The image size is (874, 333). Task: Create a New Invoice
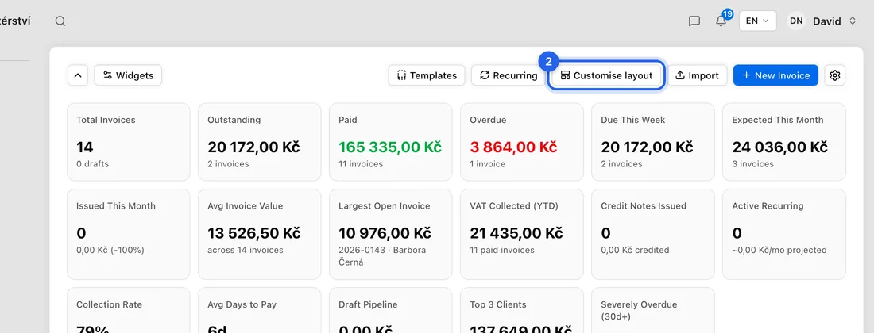point(775,75)
